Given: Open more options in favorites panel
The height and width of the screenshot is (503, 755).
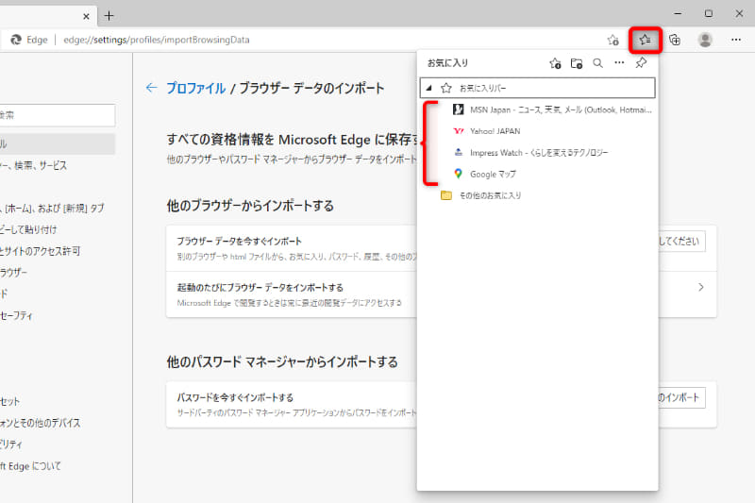Looking at the screenshot, I should 619,62.
